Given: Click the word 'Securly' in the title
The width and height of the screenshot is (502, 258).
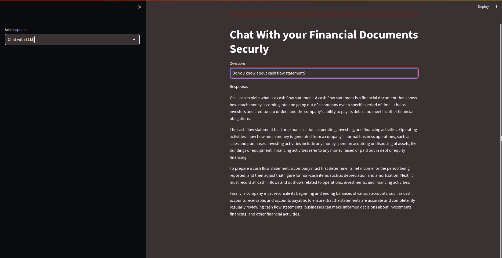Looking at the screenshot, I should [x=249, y=49].
